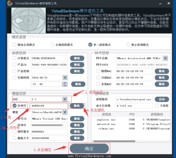Randomize the partition serial number 40EF01FE
This screenshot has width=176, height=158.
click(x=77, y=106)
